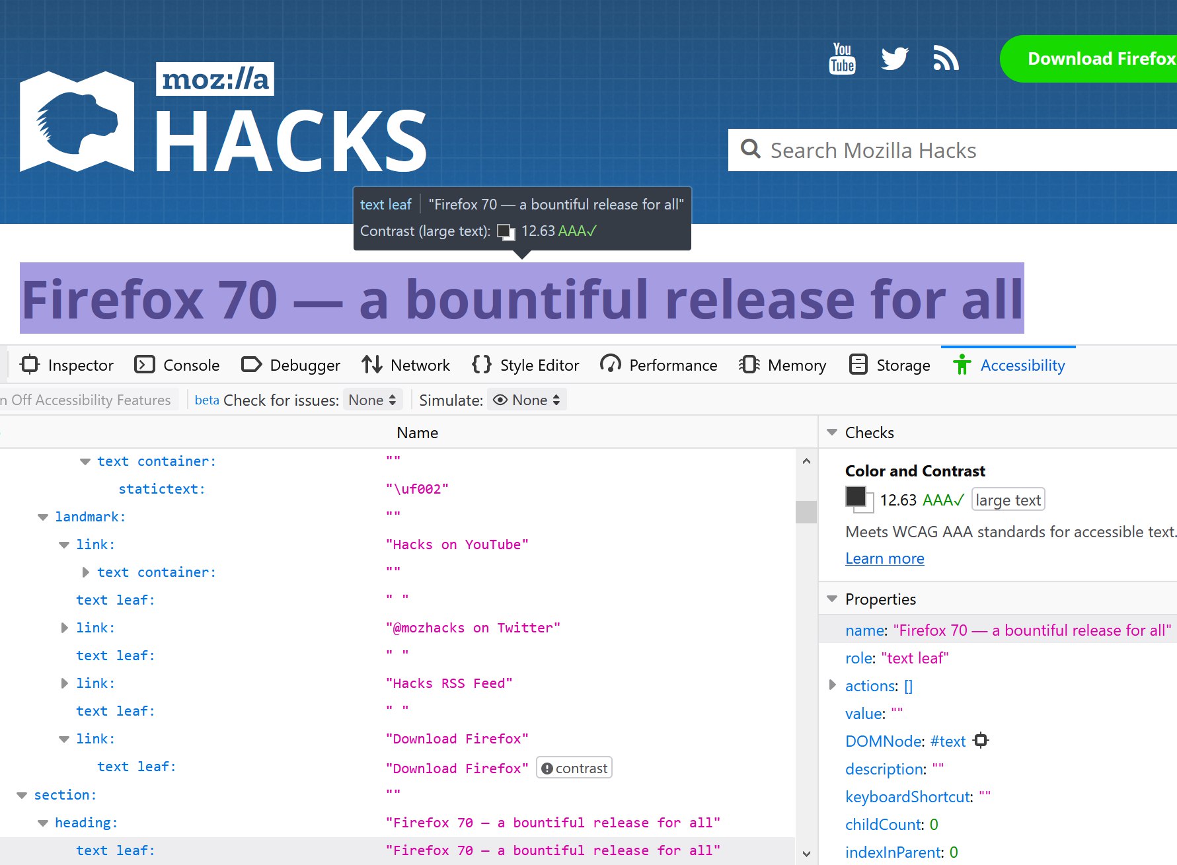Click the Firefox 70 article headline
Image resolution: width=1177 pixels, height=865 pixels.
coord(522,299)
